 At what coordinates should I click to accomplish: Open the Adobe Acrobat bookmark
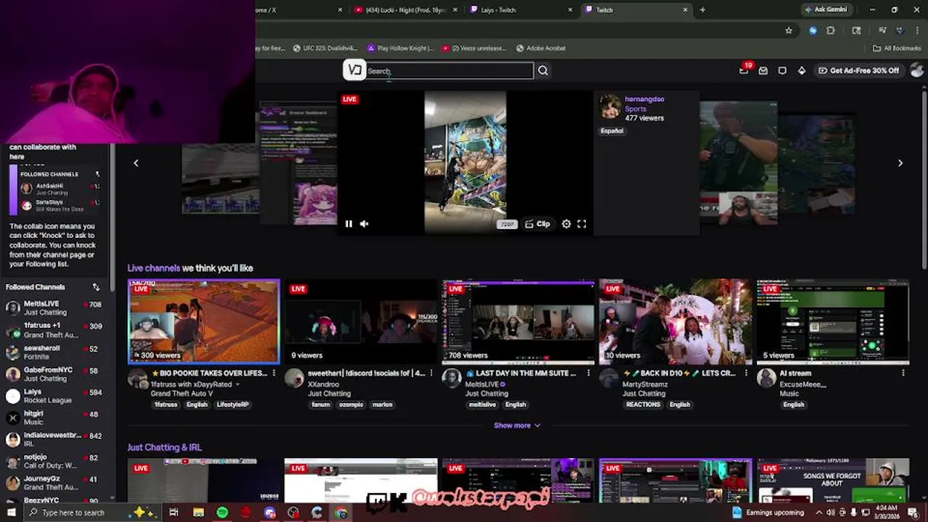pyautogui.click(x=541, y=48)
